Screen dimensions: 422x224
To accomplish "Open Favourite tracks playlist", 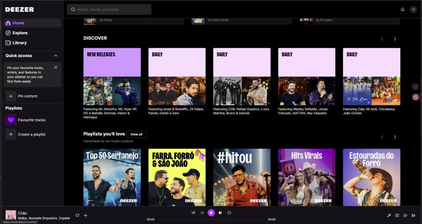I will coord(32,120).
